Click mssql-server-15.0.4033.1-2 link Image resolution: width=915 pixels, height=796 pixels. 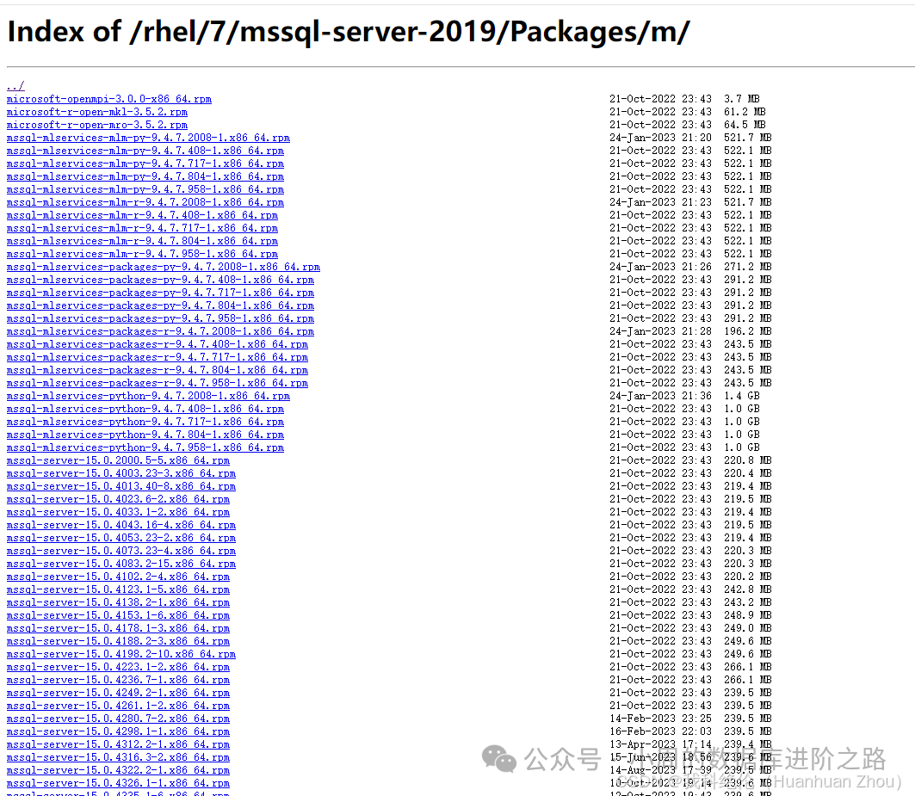119,512
